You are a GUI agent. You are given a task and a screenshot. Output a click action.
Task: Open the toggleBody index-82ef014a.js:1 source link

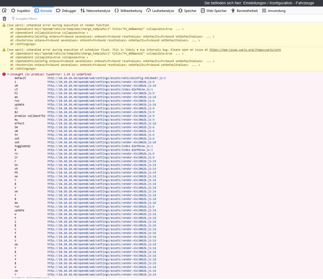100,146
